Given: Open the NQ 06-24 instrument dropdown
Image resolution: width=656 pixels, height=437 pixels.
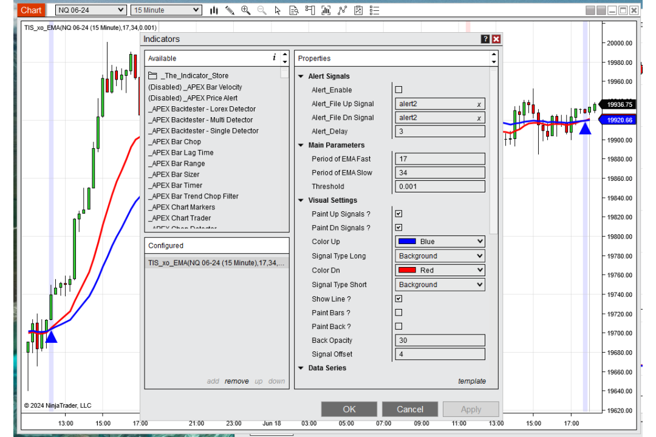Looking at the screenshot, I should coord(91,10).
